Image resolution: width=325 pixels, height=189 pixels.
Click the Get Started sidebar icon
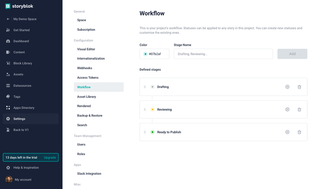pyautogui.click(x=8, y=30)
